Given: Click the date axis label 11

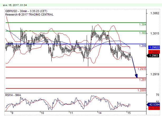Looking at the screenshot, I should pyautogui.click(x=71, y=113).
